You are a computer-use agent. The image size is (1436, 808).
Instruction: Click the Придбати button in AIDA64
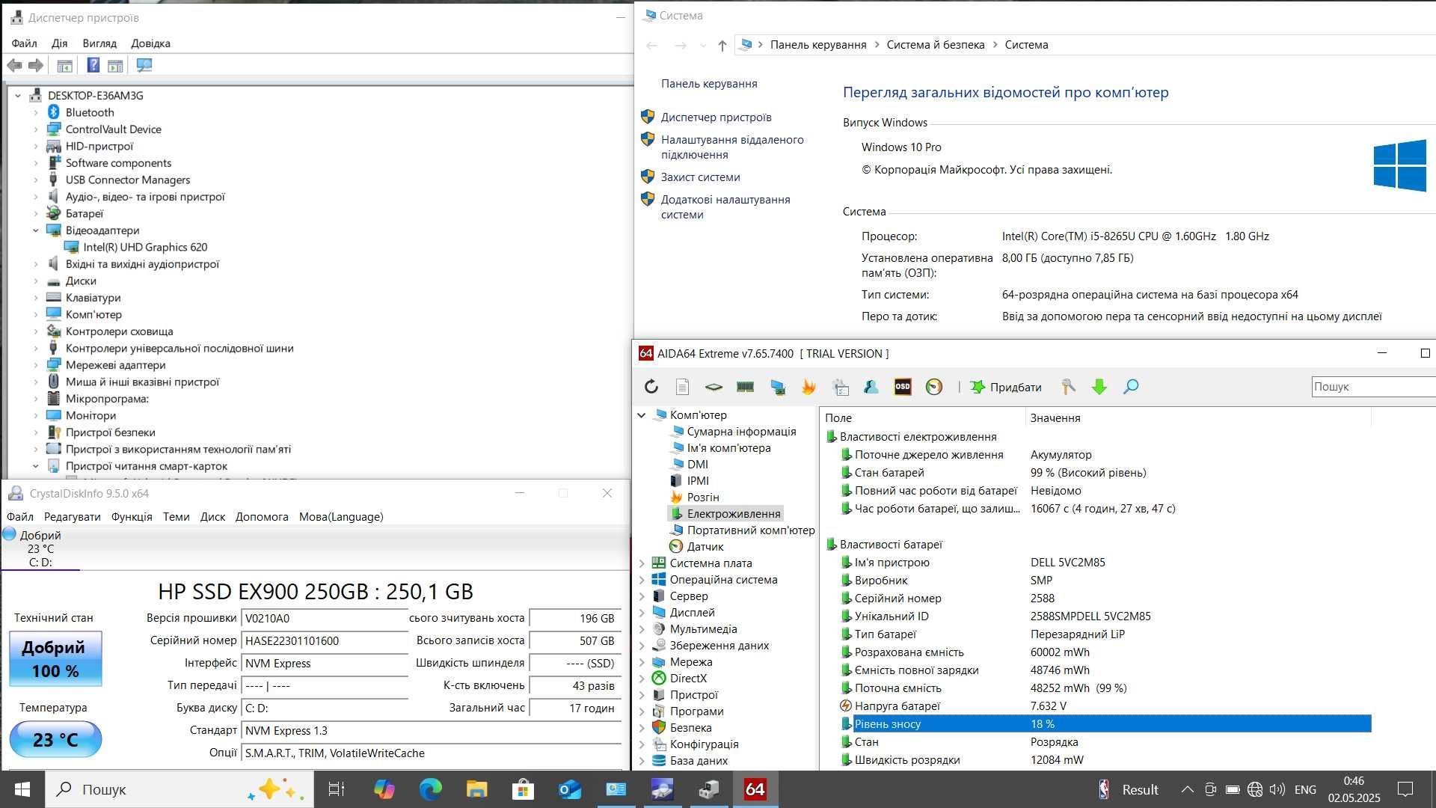(1006, 387)
